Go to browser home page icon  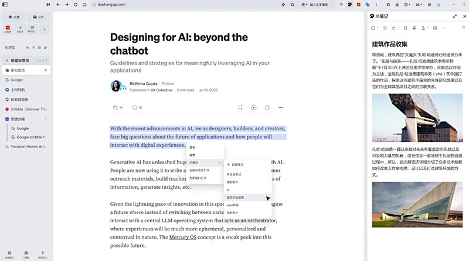click(84, 5)
